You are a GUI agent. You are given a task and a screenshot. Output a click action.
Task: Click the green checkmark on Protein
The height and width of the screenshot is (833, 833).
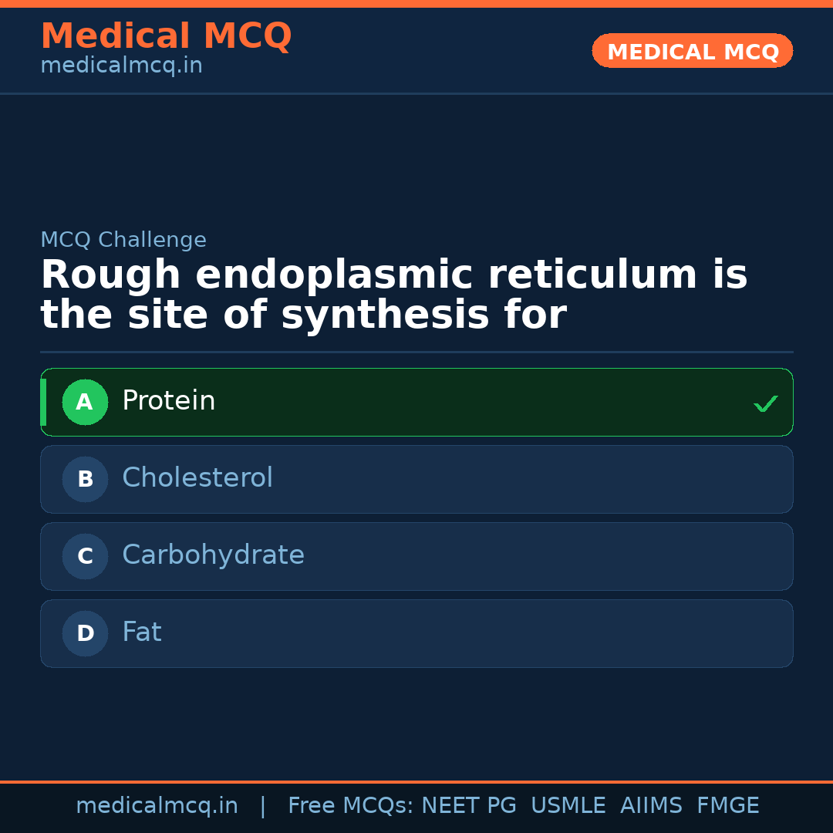765,403
